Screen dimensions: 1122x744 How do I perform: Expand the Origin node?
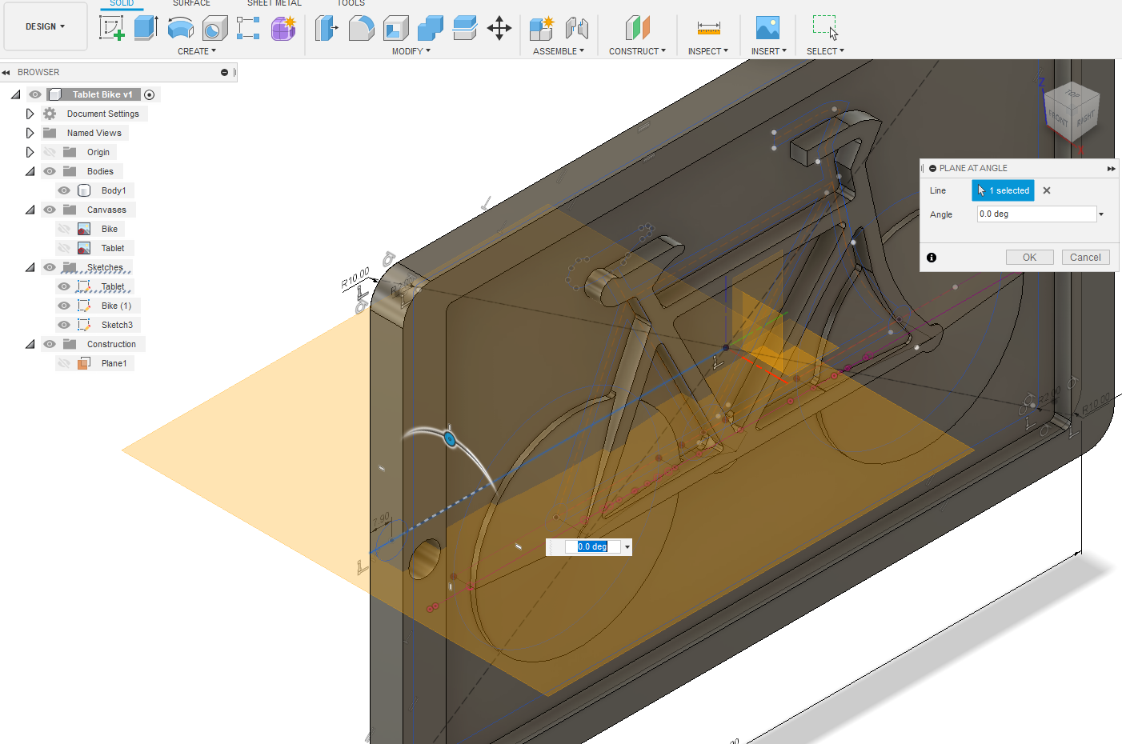coord(30,152)
